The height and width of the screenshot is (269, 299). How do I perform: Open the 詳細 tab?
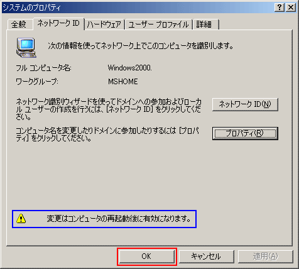pyautogui.click(x=205, y=25)
